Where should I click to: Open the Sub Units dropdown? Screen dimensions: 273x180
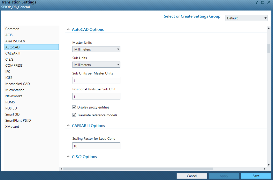pyautogui.click(x=96, y=65)
